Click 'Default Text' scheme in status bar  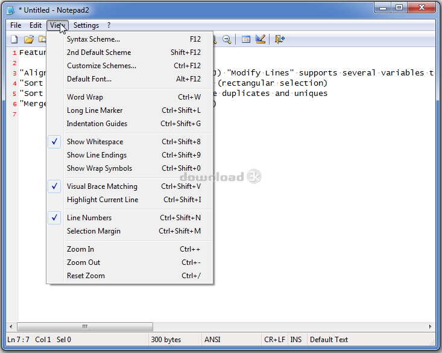(329, 340)
